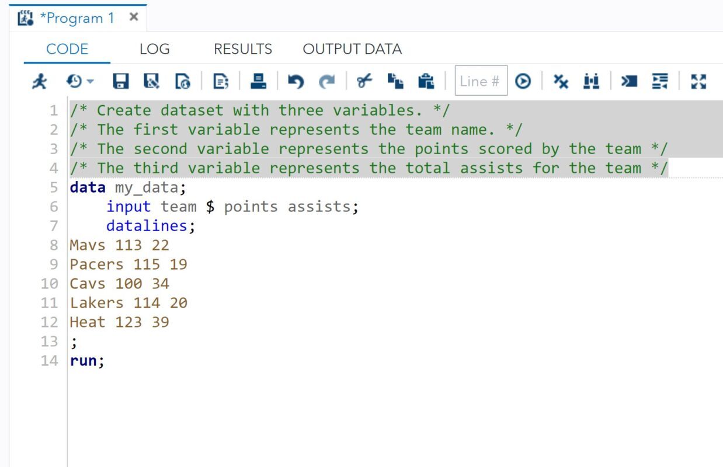This screenshot has height=467, width=723.
Task: Select the RESULTS tab
Action: point(242,49)
